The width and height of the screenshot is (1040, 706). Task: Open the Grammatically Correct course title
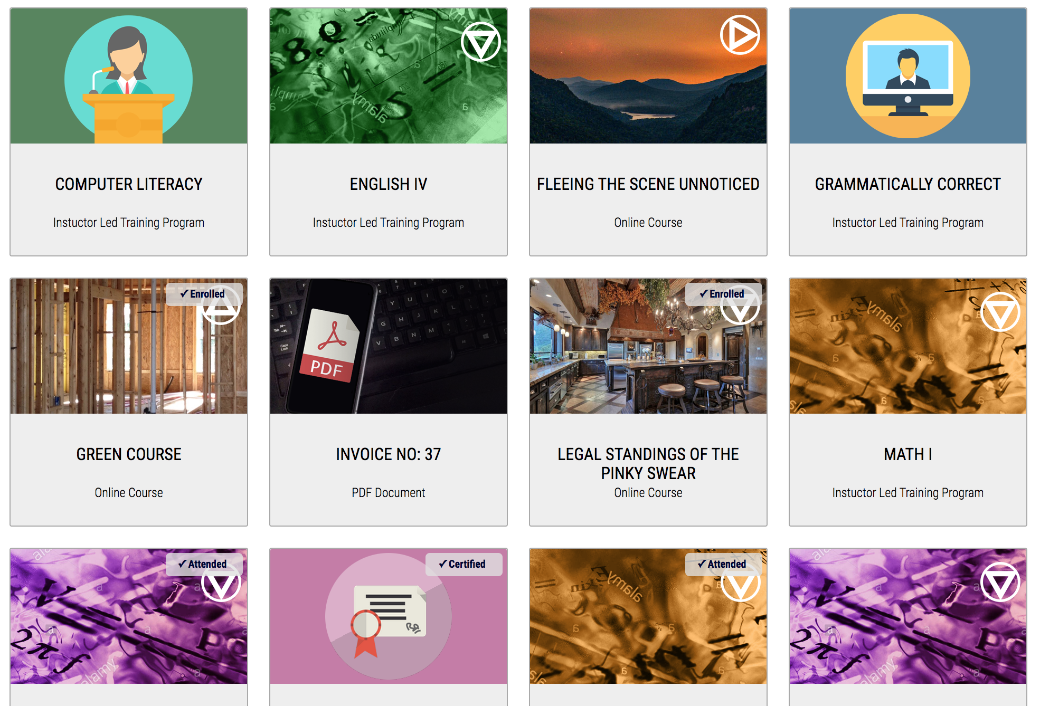point(907,184)
